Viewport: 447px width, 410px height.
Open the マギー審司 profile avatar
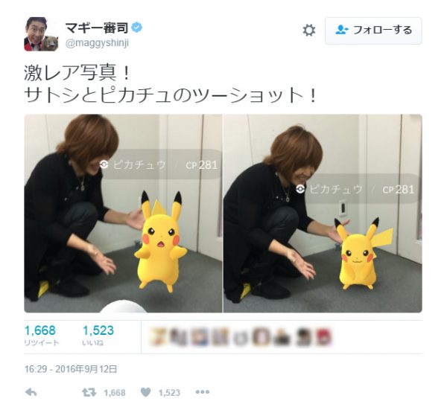coord(41,34)
